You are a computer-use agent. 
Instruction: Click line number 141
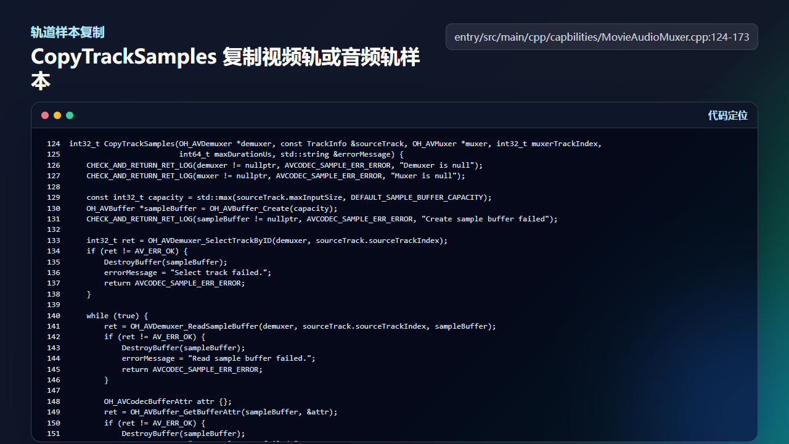[54, 326]
